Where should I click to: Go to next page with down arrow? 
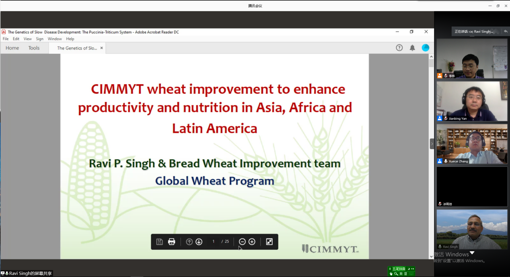point(199,242)
